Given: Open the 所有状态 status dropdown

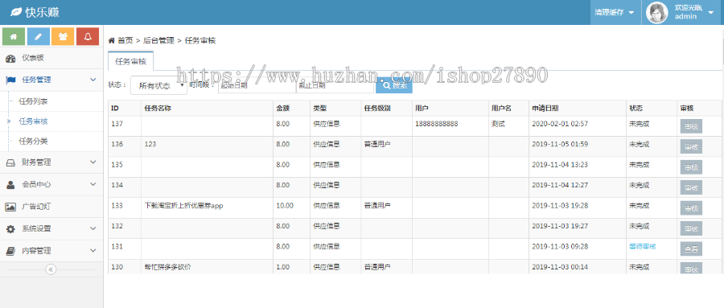Looking at the screenshot, I should click(x=158, y=85).
